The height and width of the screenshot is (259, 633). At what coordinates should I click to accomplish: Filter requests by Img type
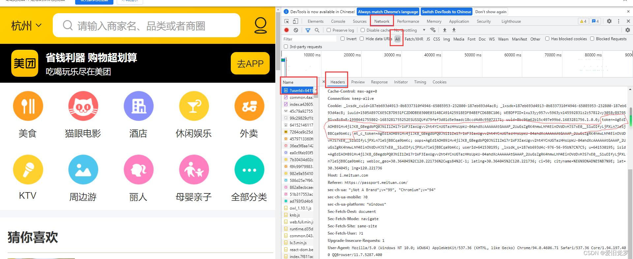tap(446, 39)
